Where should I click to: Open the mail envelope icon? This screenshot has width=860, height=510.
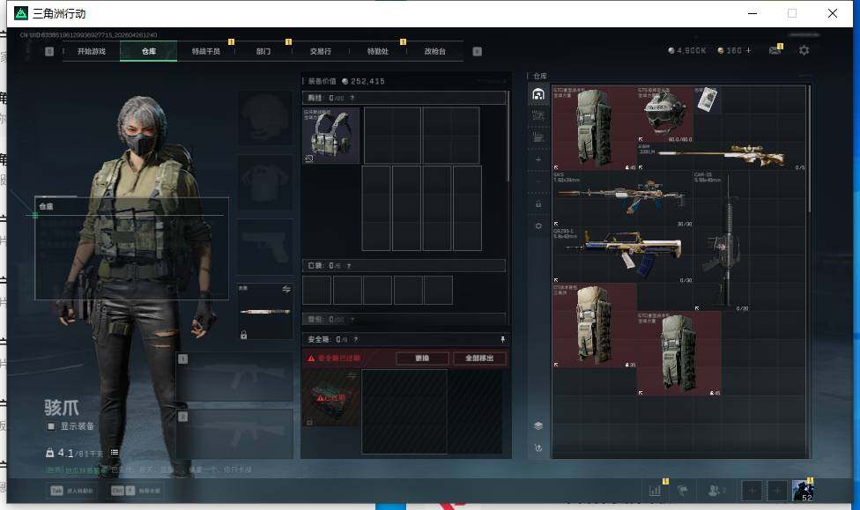click(x=775, y=50)
